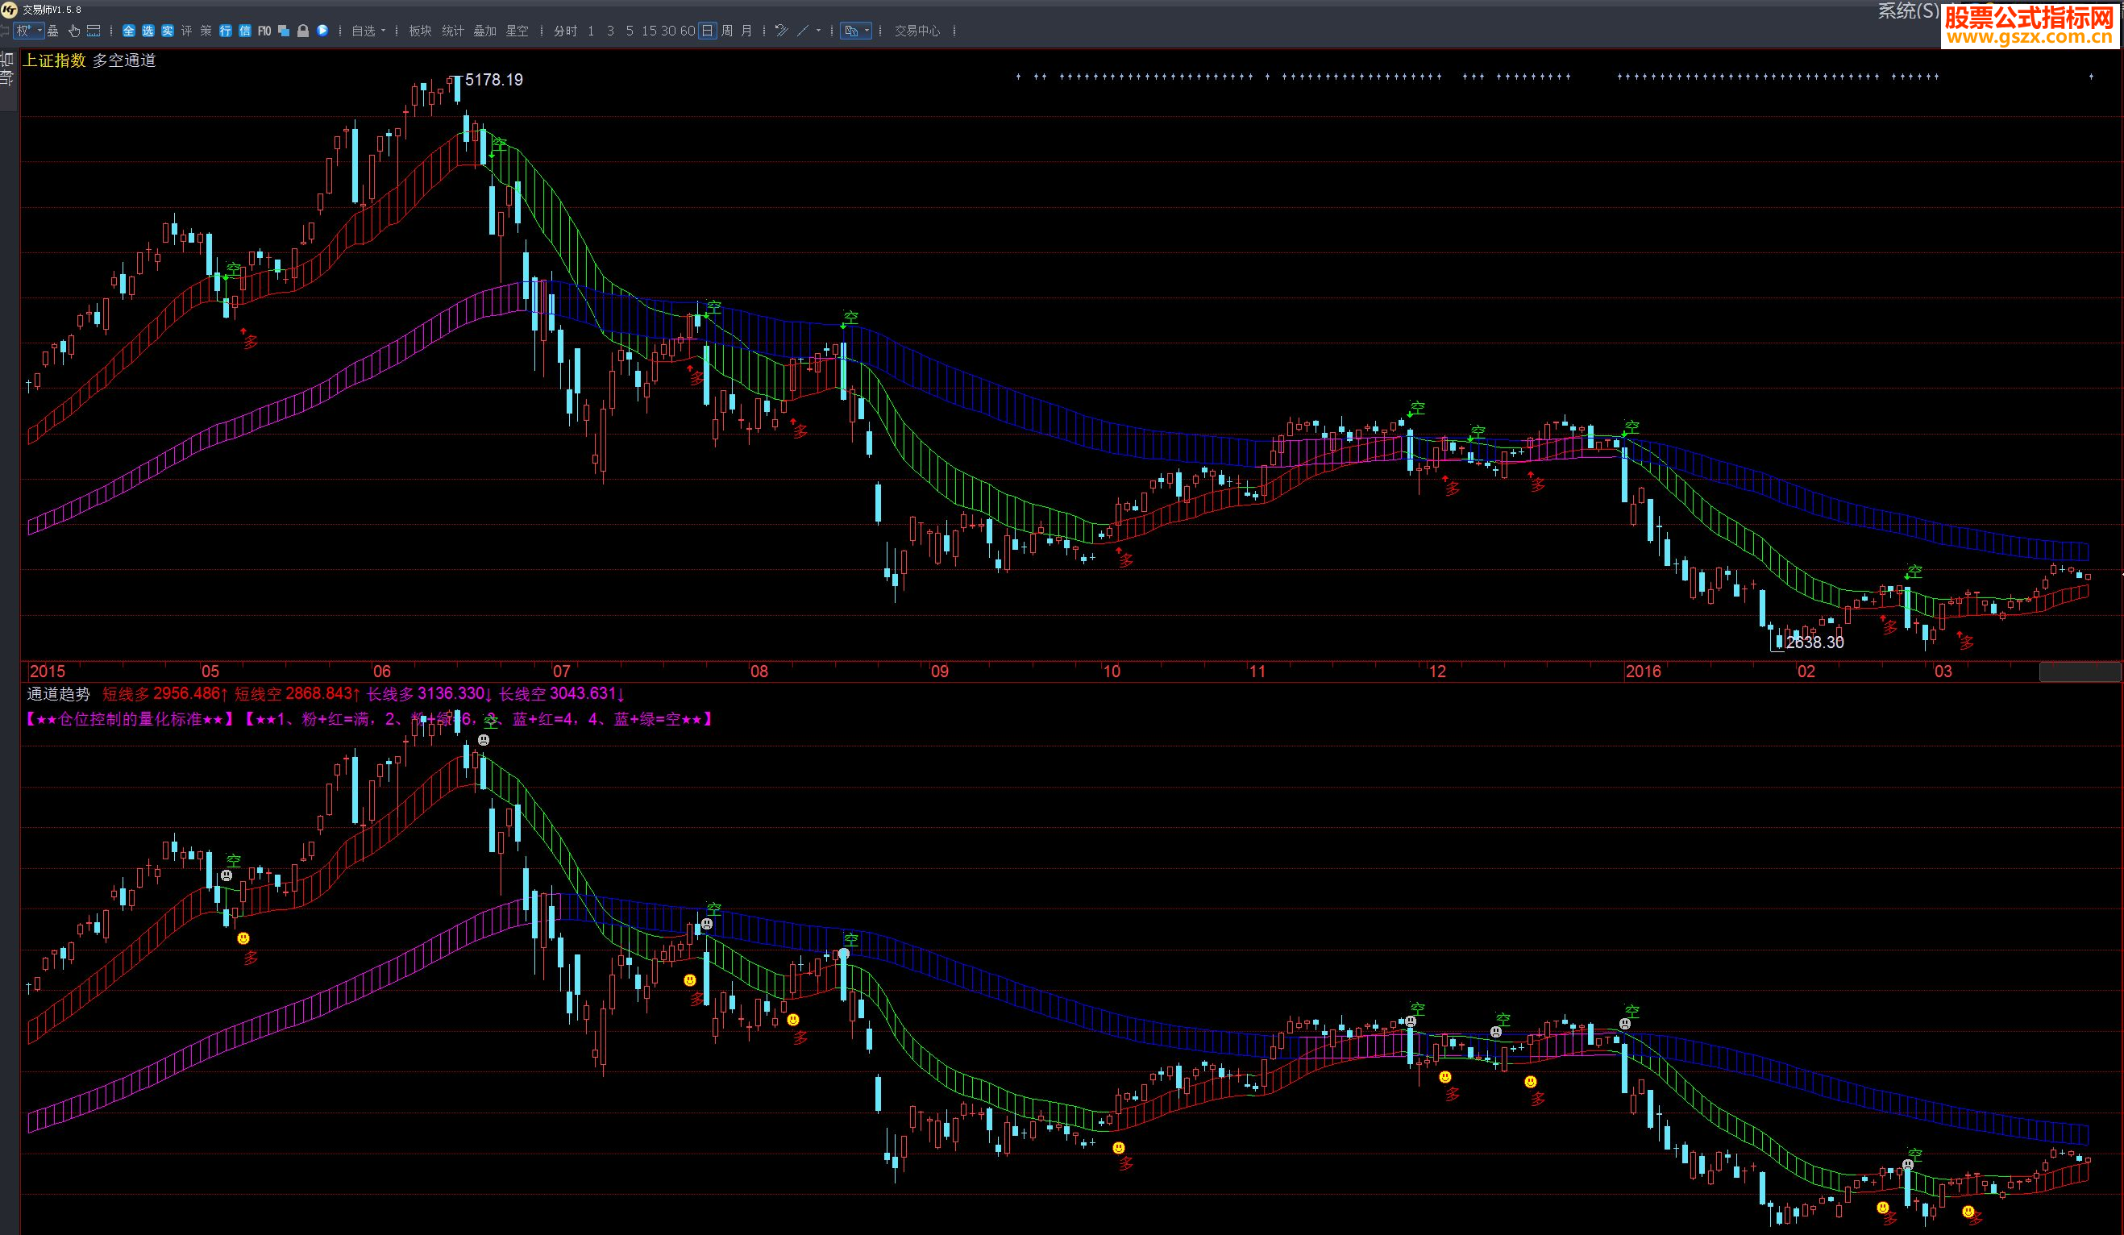
Task: Click the blue 选 stock picker icon
Action: coord(148,31)
